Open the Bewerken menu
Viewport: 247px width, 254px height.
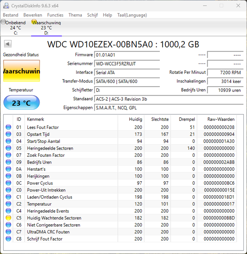click(33, 15)
